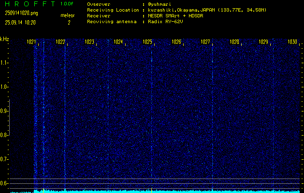Click the 1022 time marker

pos(60,42)
